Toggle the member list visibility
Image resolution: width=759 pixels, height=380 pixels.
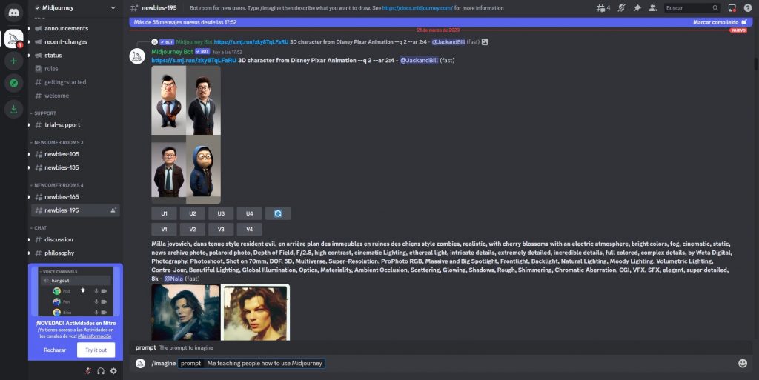click(652, 7)
